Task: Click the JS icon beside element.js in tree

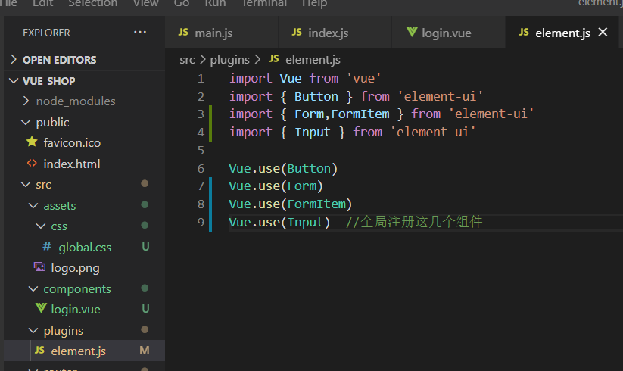Action: pyautogui.click(x=39, y=350)
